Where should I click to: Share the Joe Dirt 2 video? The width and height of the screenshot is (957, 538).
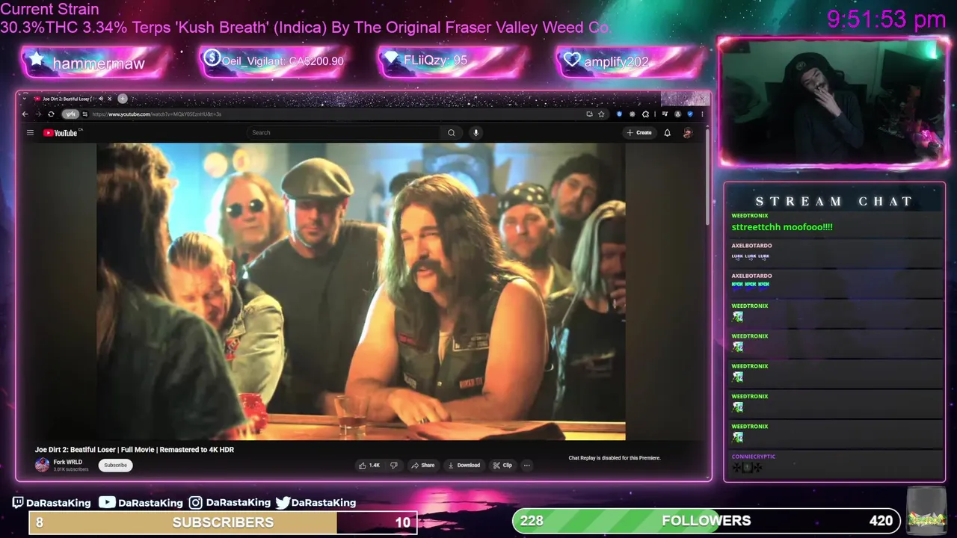(422, 466)
